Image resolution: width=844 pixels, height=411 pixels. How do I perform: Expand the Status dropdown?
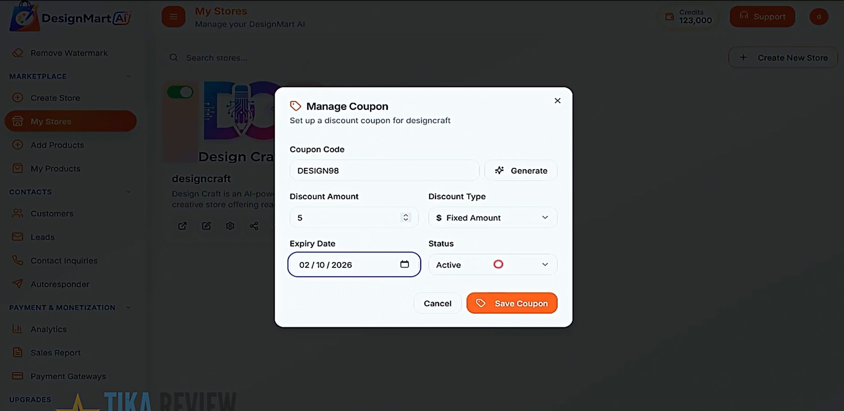tap(545, 264)
